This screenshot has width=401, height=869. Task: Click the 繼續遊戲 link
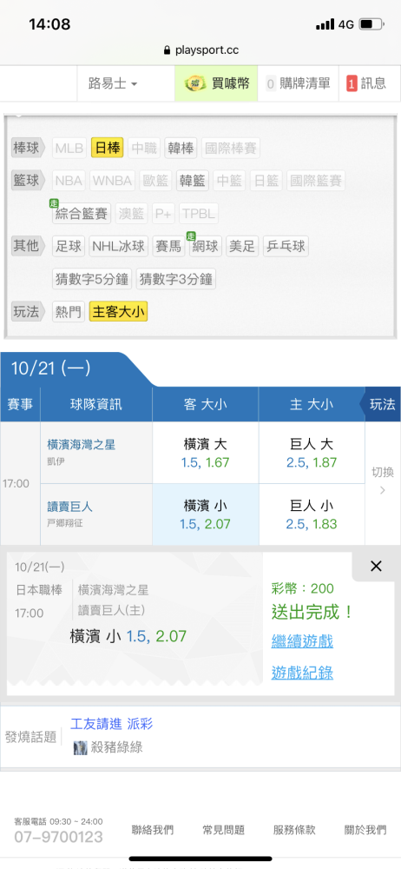(x=302, y=642)
